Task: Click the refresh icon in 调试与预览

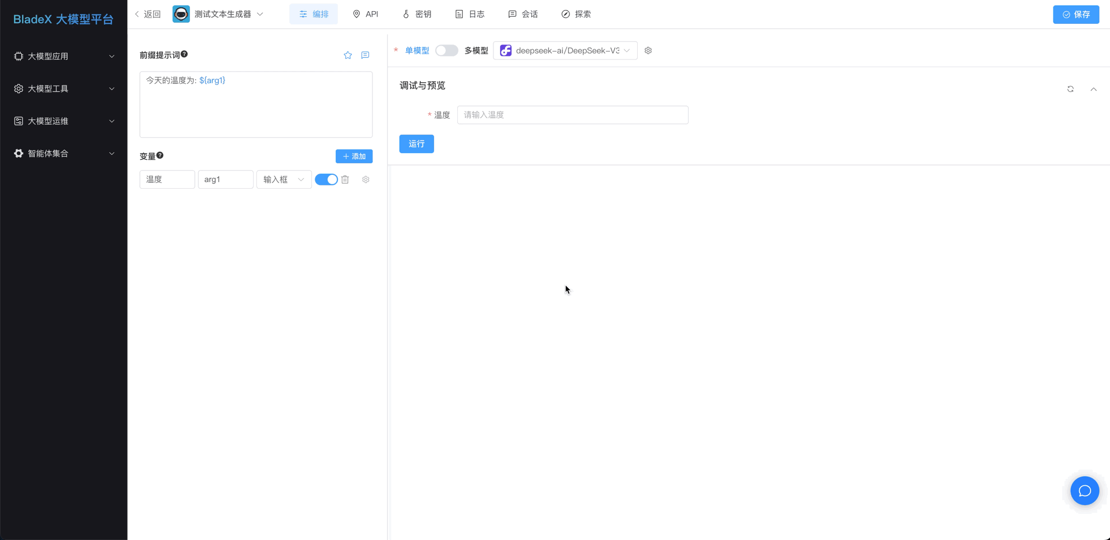Action: pos(1070,89)
